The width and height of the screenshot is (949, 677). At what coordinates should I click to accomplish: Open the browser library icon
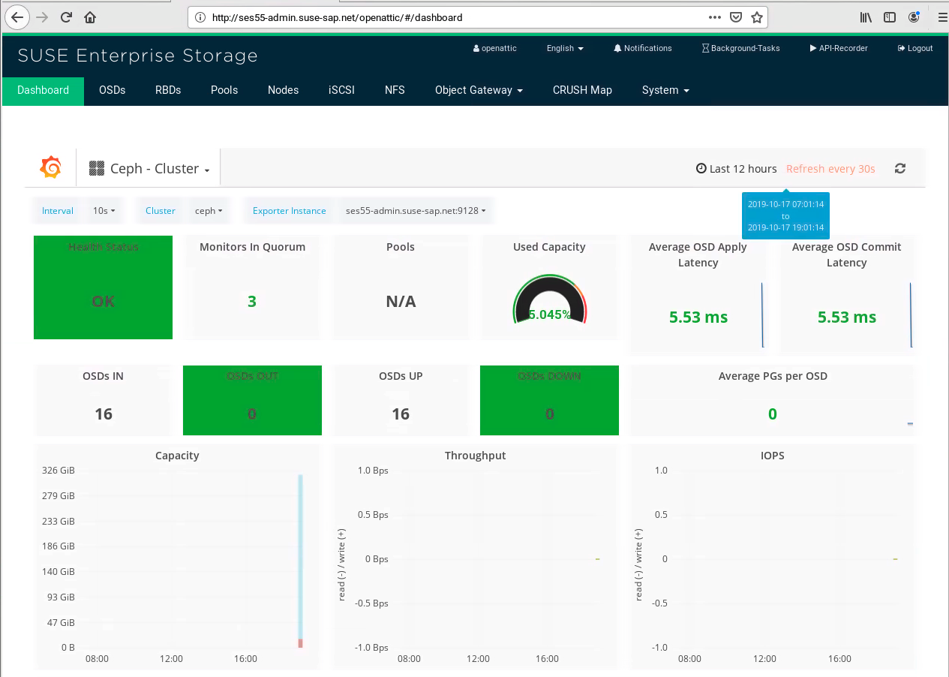pyautogui.click(x=866, y=17)
